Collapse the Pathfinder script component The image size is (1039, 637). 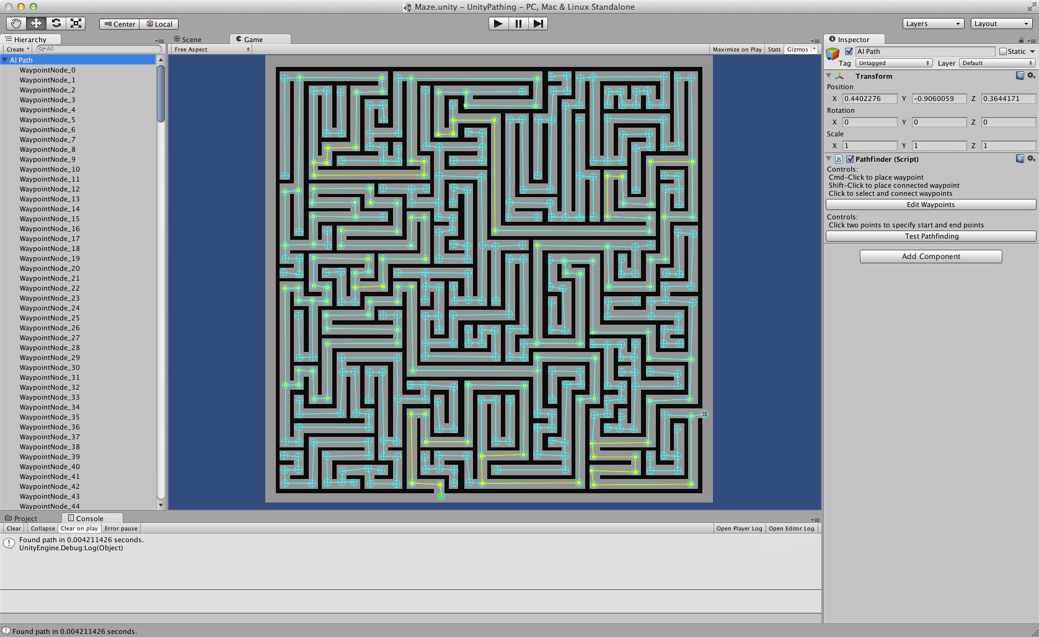click(x=829, y=159)
